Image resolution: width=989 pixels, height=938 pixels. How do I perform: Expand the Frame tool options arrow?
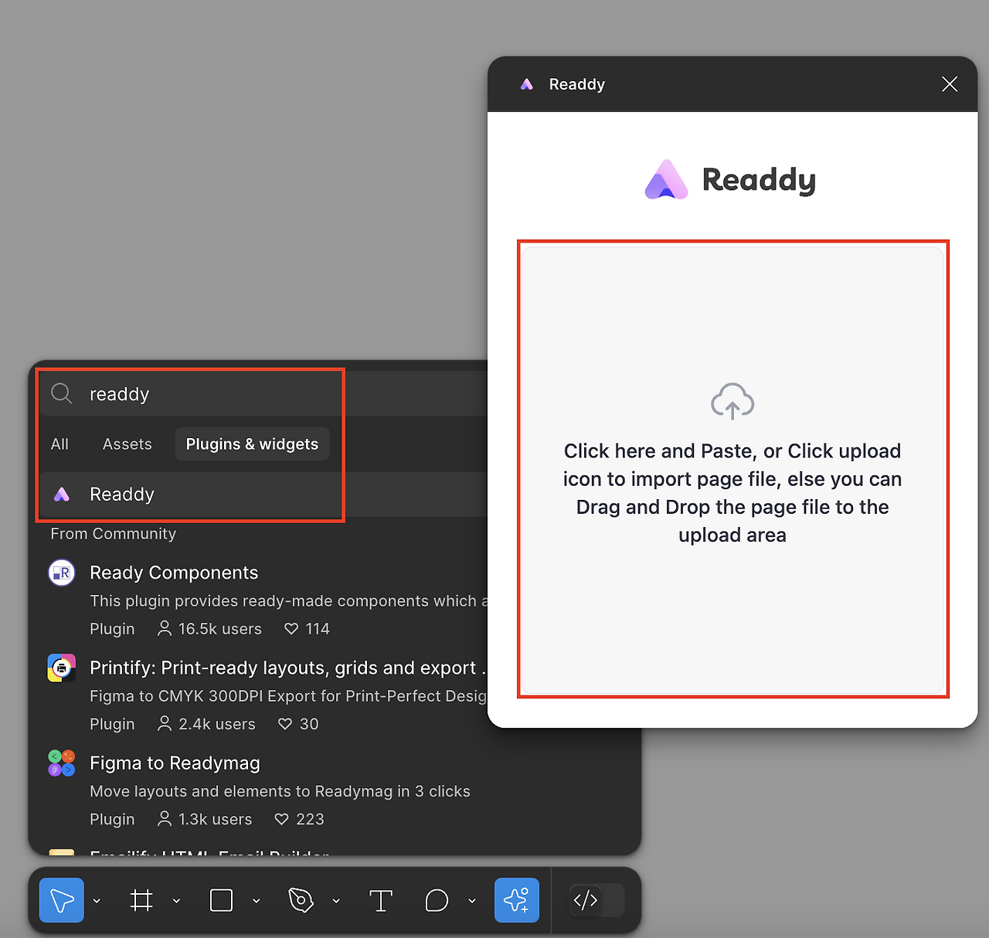(x=176, y=901)
